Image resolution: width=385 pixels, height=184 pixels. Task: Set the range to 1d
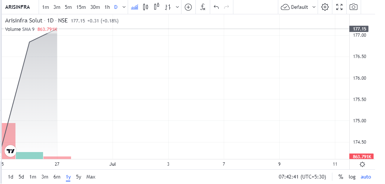click(x=11, y=177)
